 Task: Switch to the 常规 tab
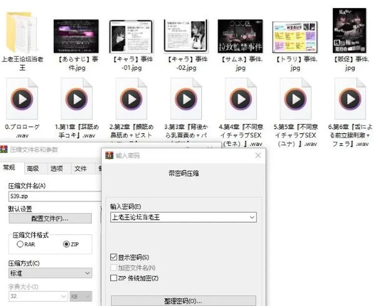pos(9,168)
